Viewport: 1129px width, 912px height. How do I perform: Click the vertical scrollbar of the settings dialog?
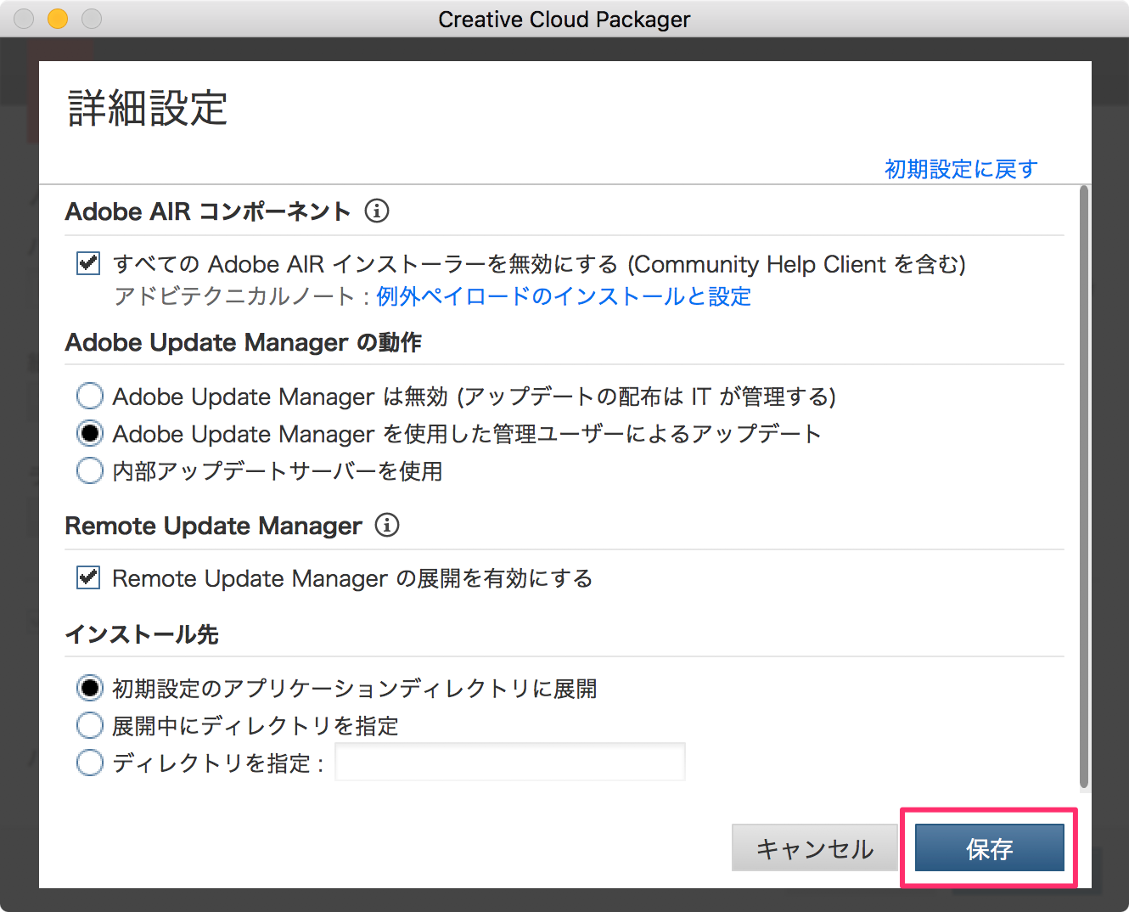pos(1084,487)
